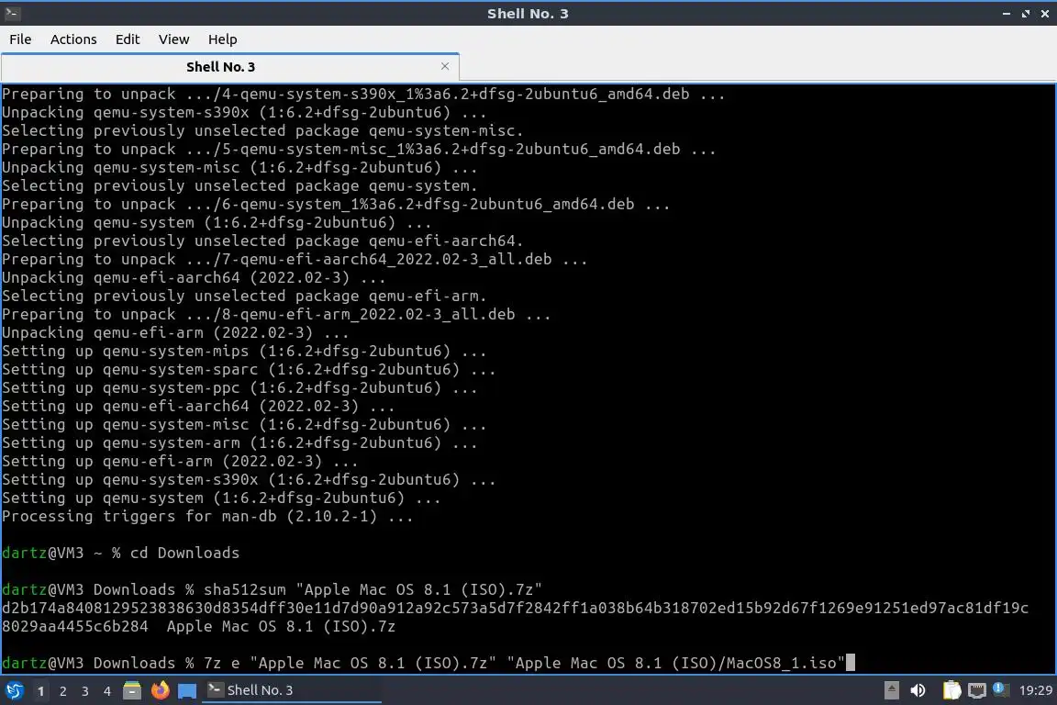
Task: Open the Edit menu
Action: point(128,39)
